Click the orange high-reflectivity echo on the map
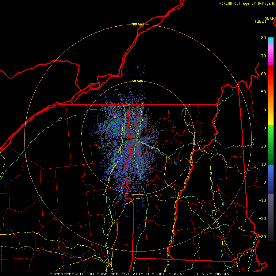Viewport: 276px width, 276px height. pyautogui.click(x=115, y=117)
